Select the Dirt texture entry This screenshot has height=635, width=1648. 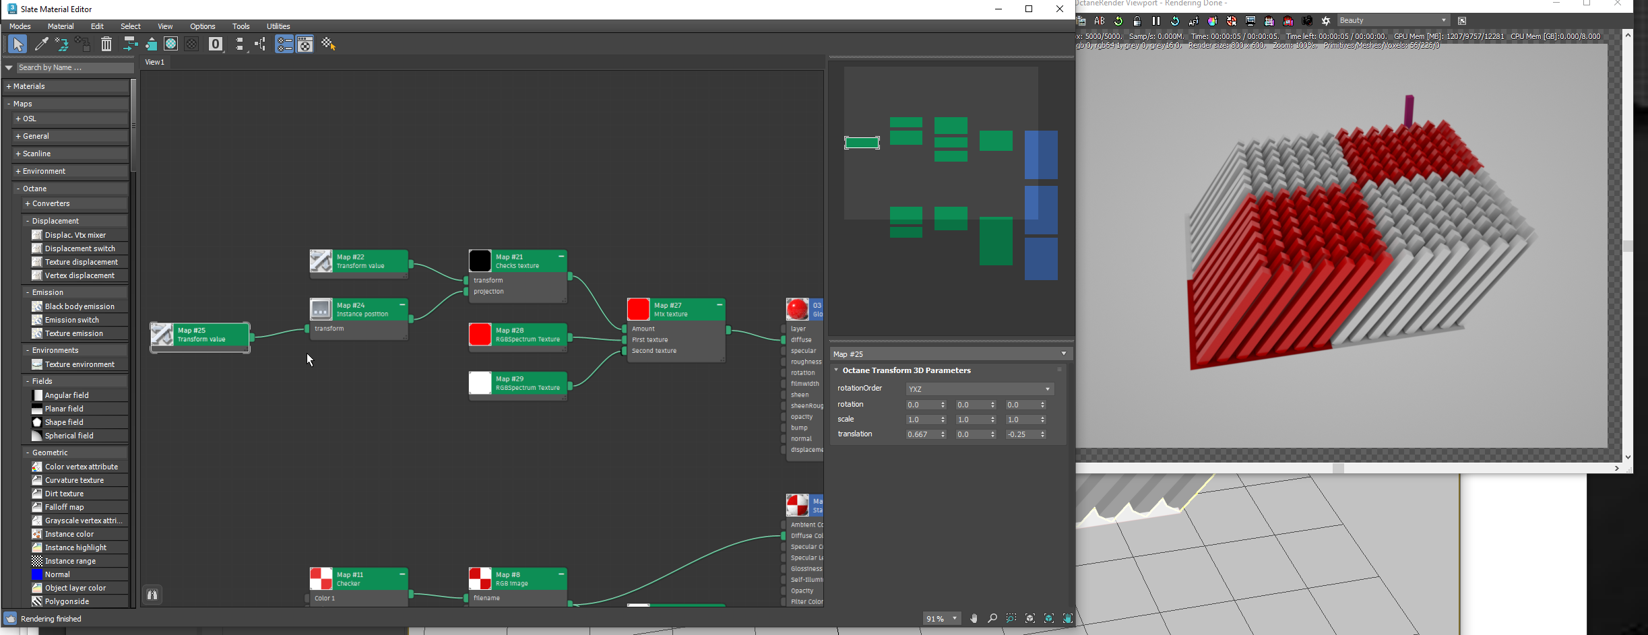(x=80, y=494)
